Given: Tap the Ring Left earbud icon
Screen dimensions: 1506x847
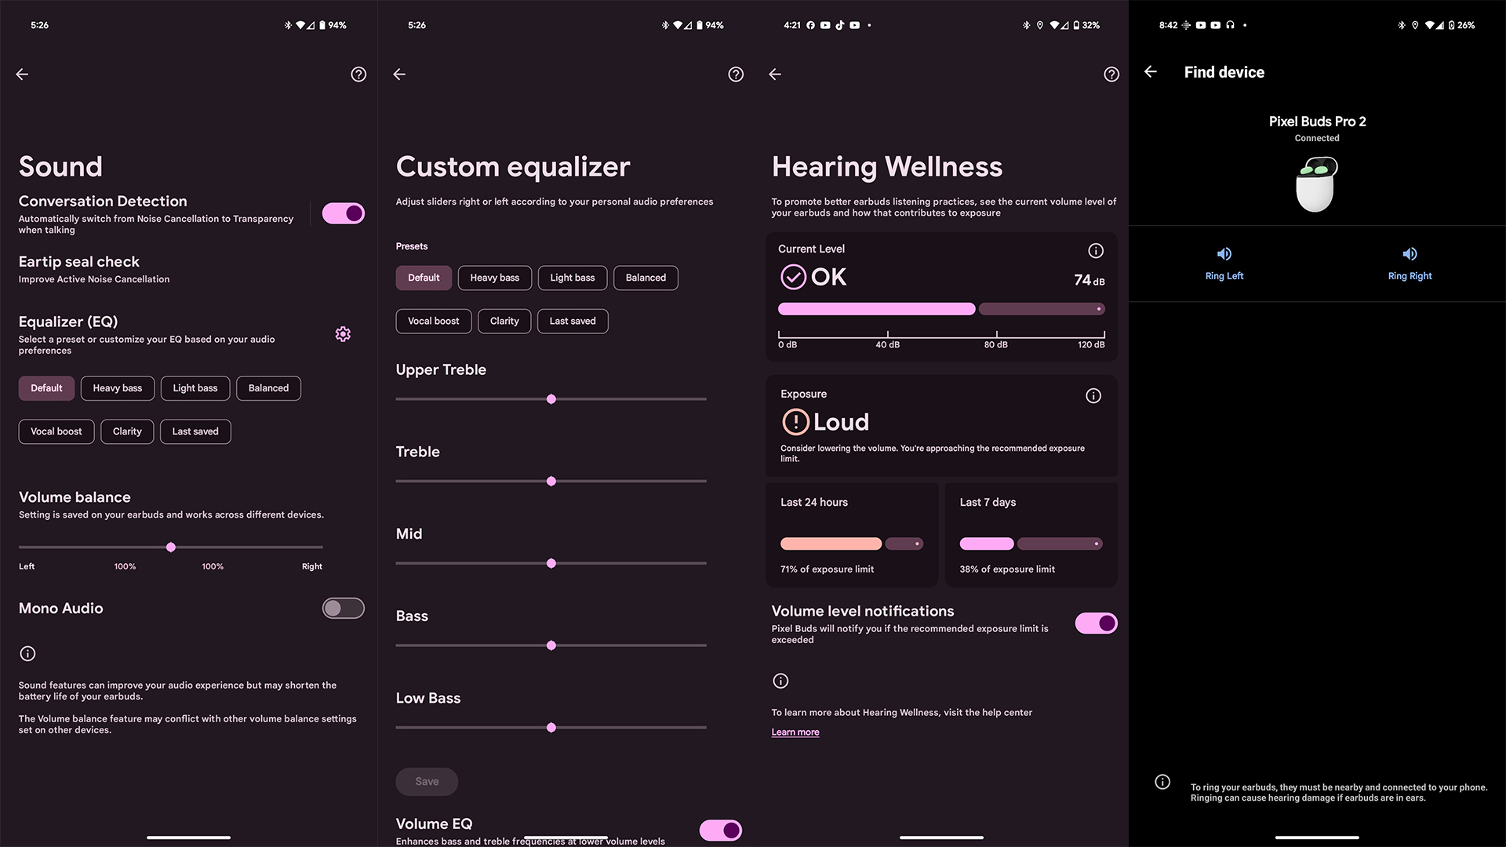Looking at the screenshot, I should (1224, 253).
